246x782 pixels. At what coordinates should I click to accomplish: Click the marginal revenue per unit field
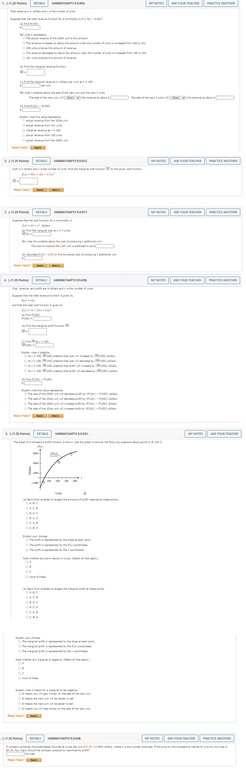pyautogui.click(x=31, y=85)
